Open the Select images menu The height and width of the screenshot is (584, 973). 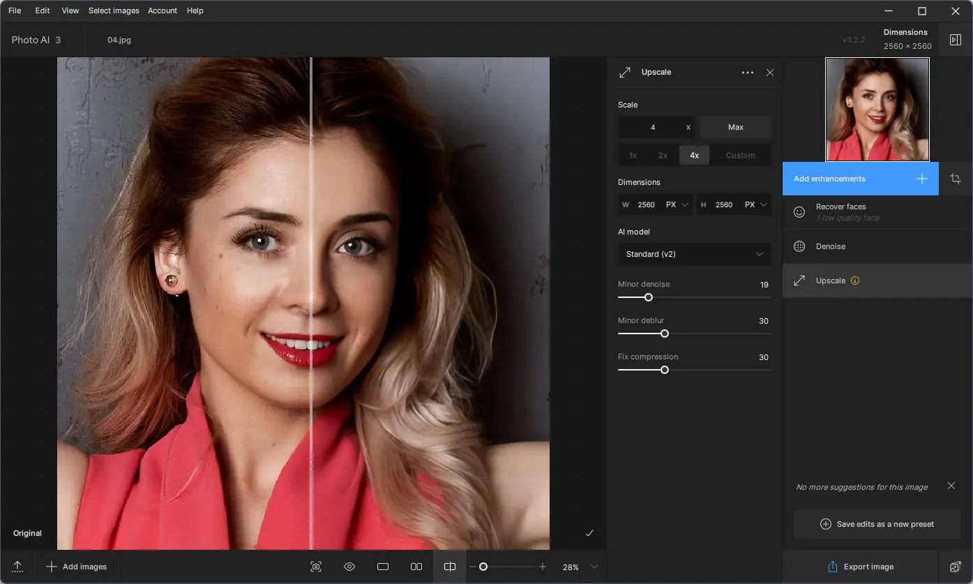(x=114, y=10)
